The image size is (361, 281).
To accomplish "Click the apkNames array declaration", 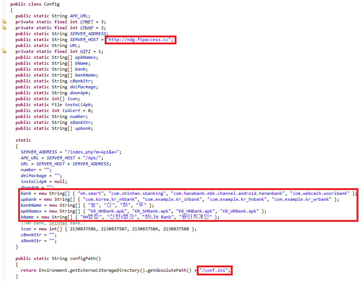I will tap(57, 57).
